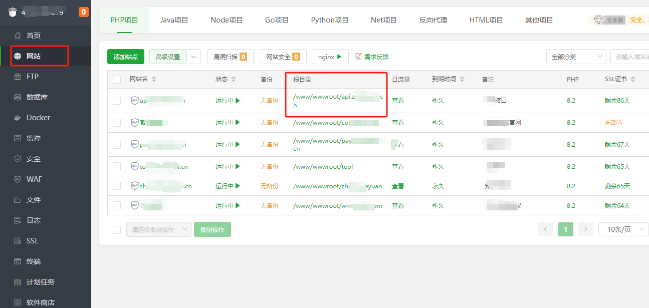Select all sites with header checkbox
Image resolution: width=649 pixels, height=308 pixels.
[117, 79]
